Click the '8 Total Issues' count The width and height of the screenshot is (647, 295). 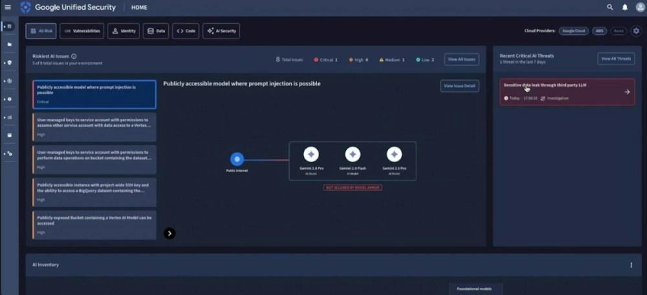click(x=289, y=60)
